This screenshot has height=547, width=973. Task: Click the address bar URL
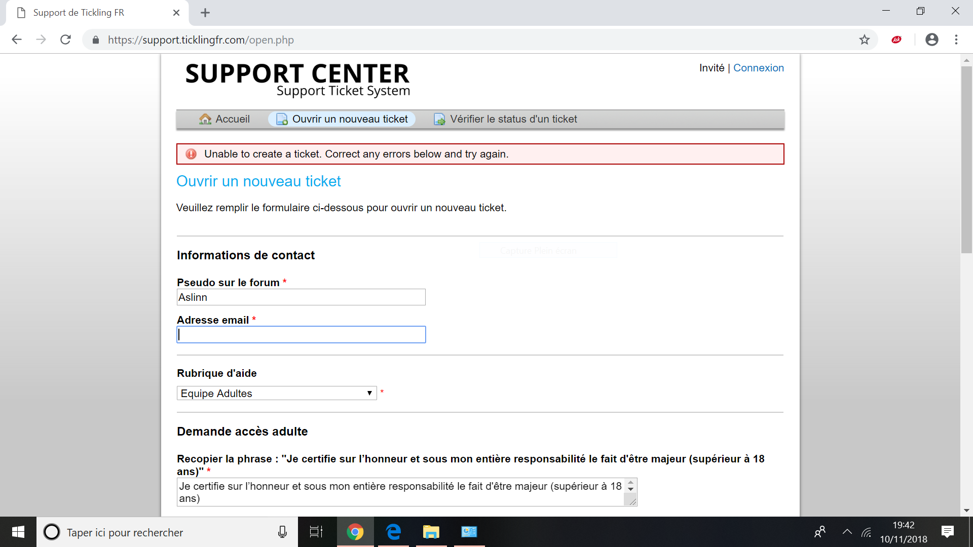201,40
